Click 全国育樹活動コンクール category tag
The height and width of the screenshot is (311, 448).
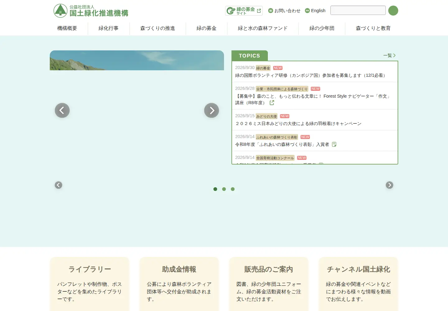pos(275,158)
